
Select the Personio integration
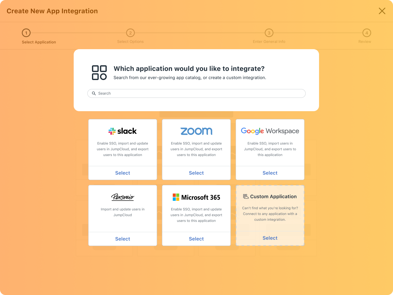click(x=123, y=239)
